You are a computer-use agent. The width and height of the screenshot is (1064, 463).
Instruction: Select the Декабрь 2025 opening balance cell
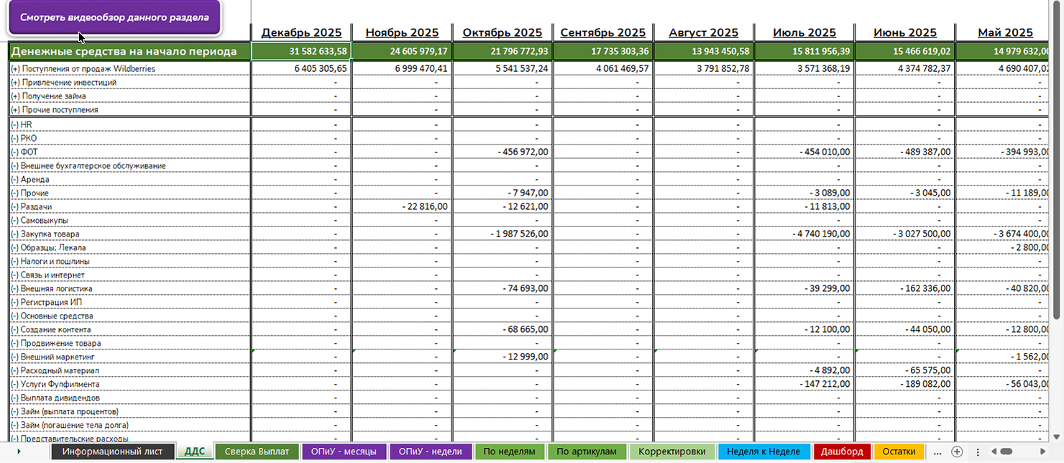(x=301, y=52)
